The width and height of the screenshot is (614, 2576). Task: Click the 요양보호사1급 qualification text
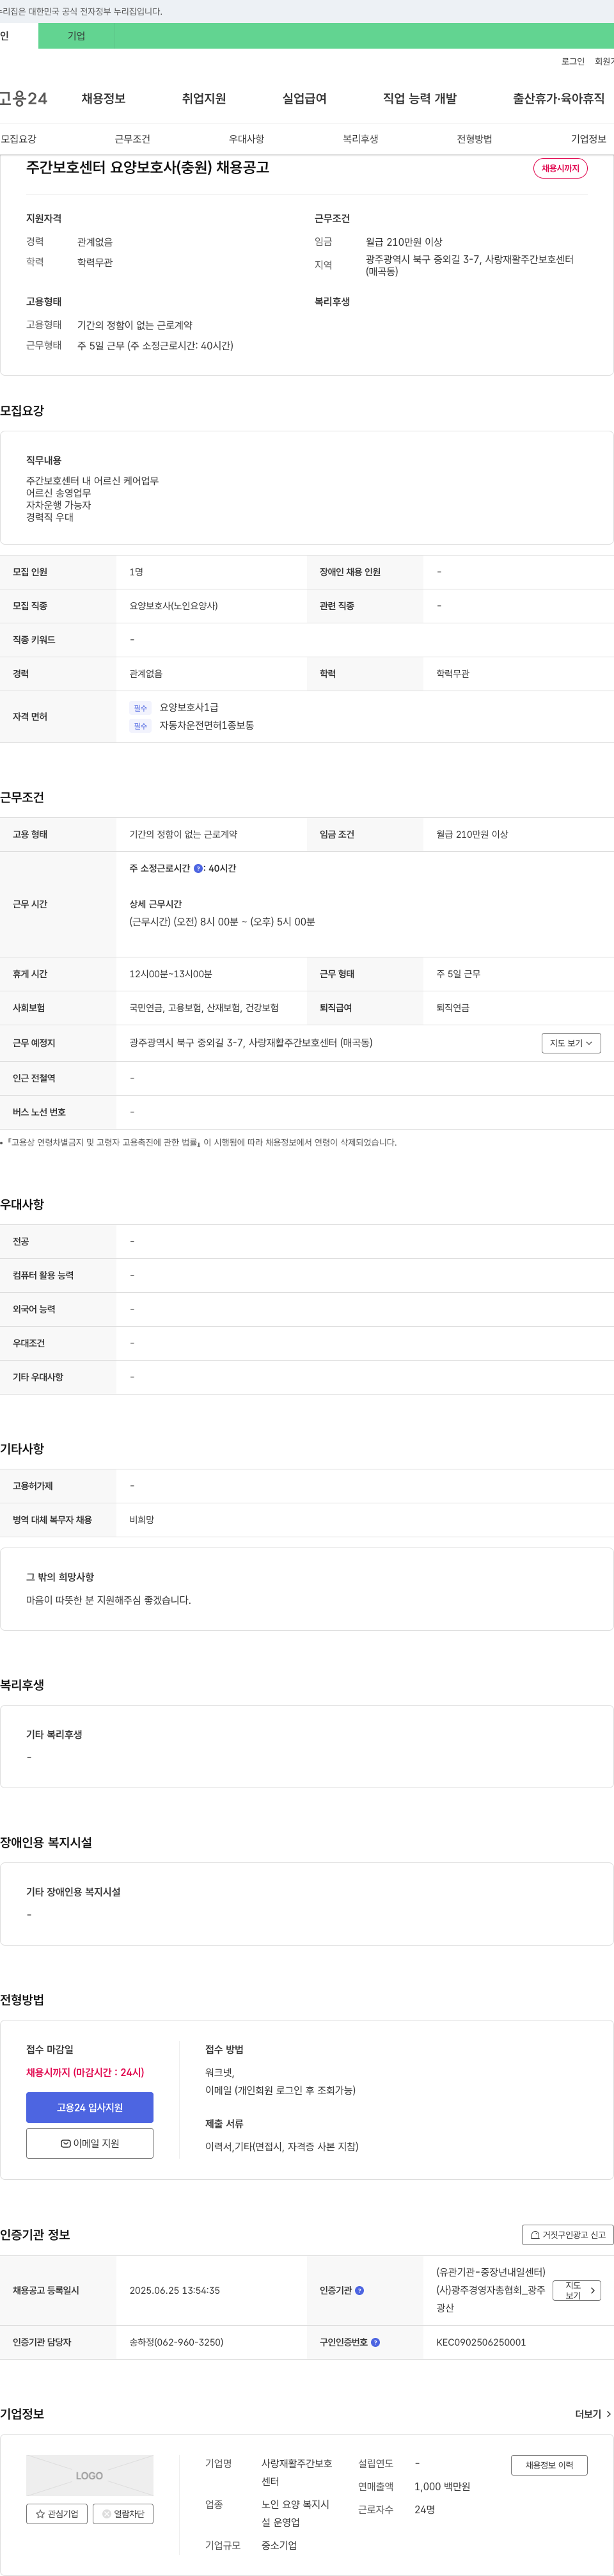click(x=189, y=707)
